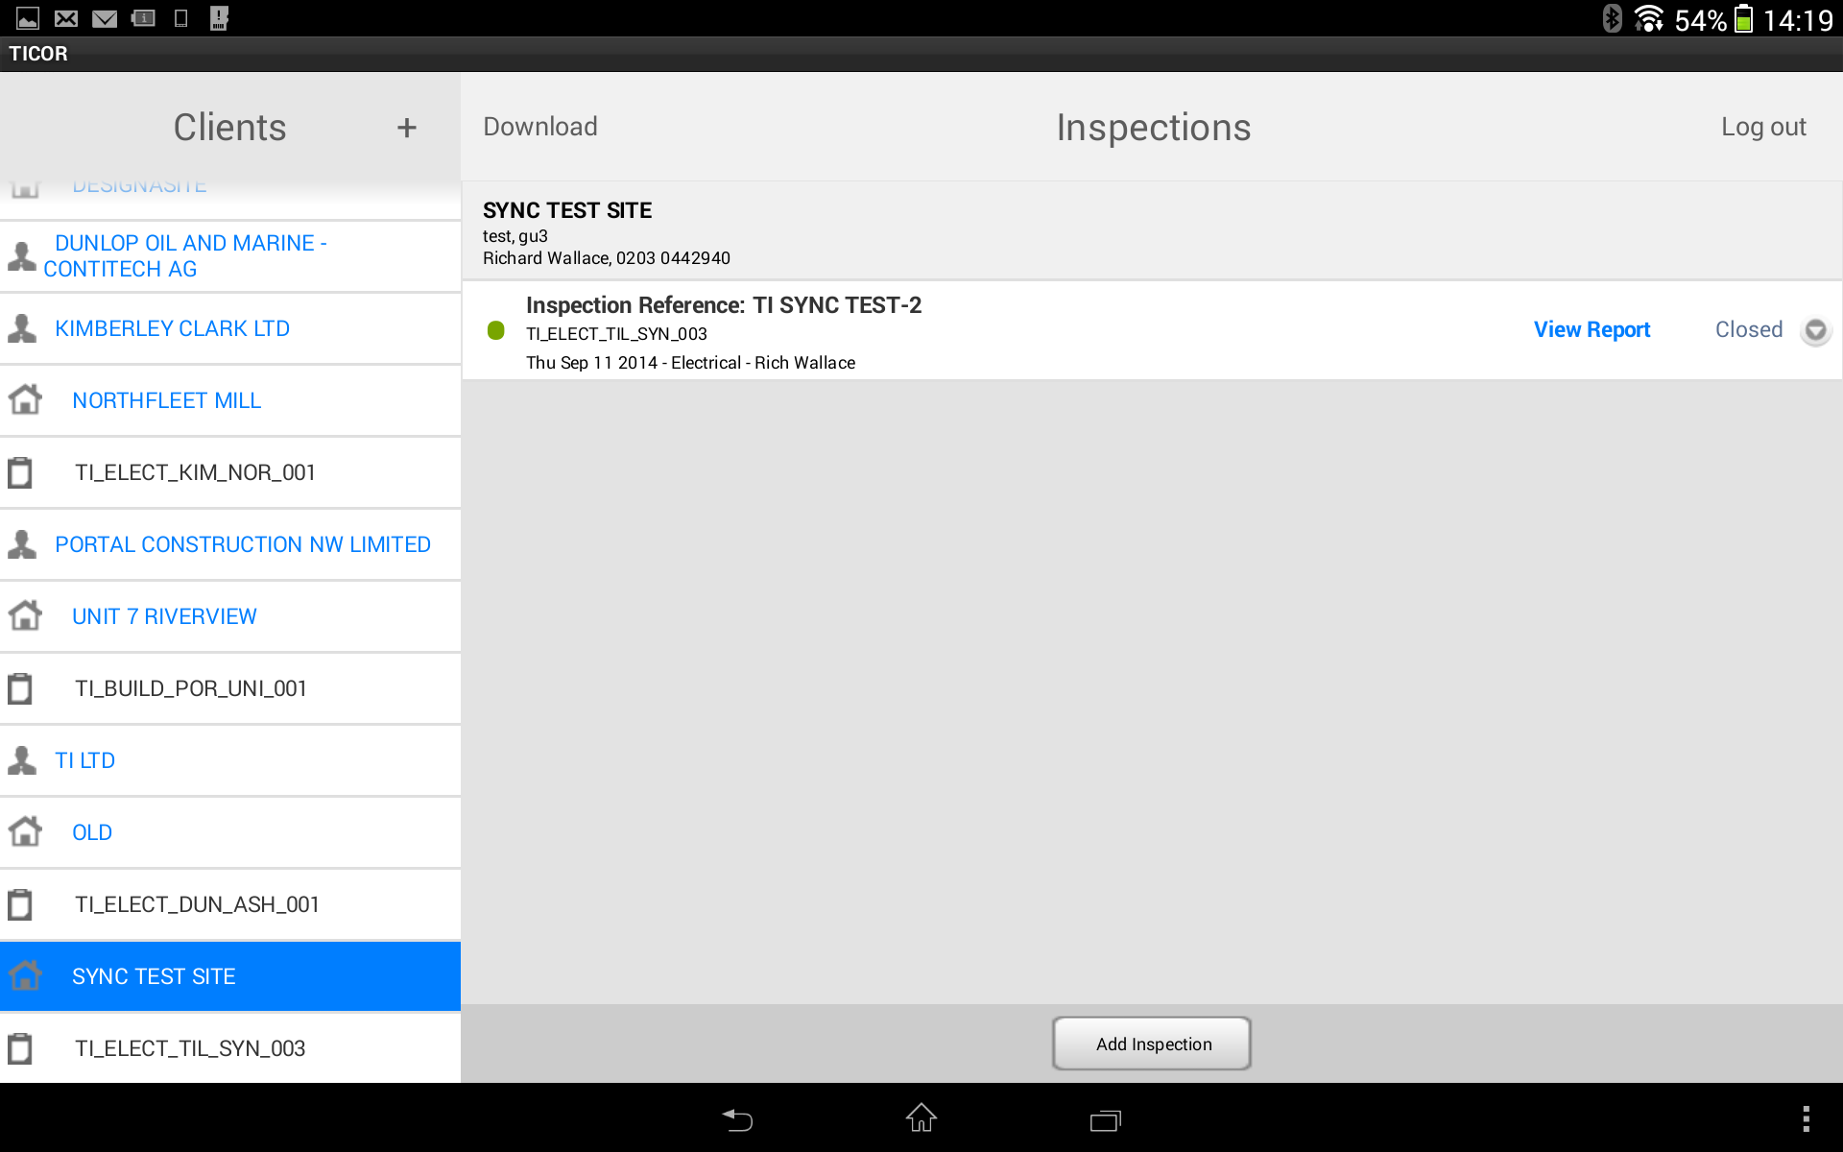Expand the Closed status dropdown arrow
The image size is (1843, 1152).
point(1815,330)
